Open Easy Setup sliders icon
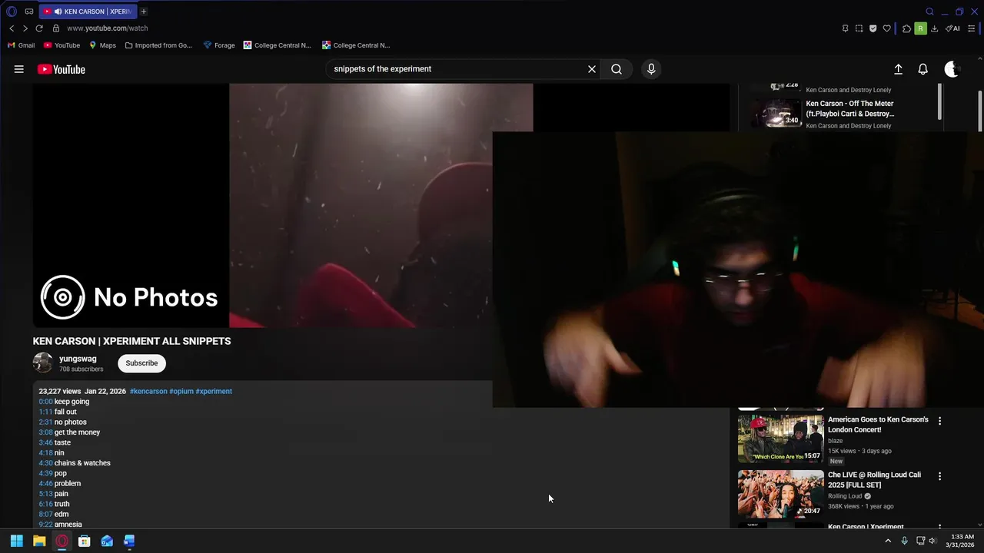 [972, 28]
